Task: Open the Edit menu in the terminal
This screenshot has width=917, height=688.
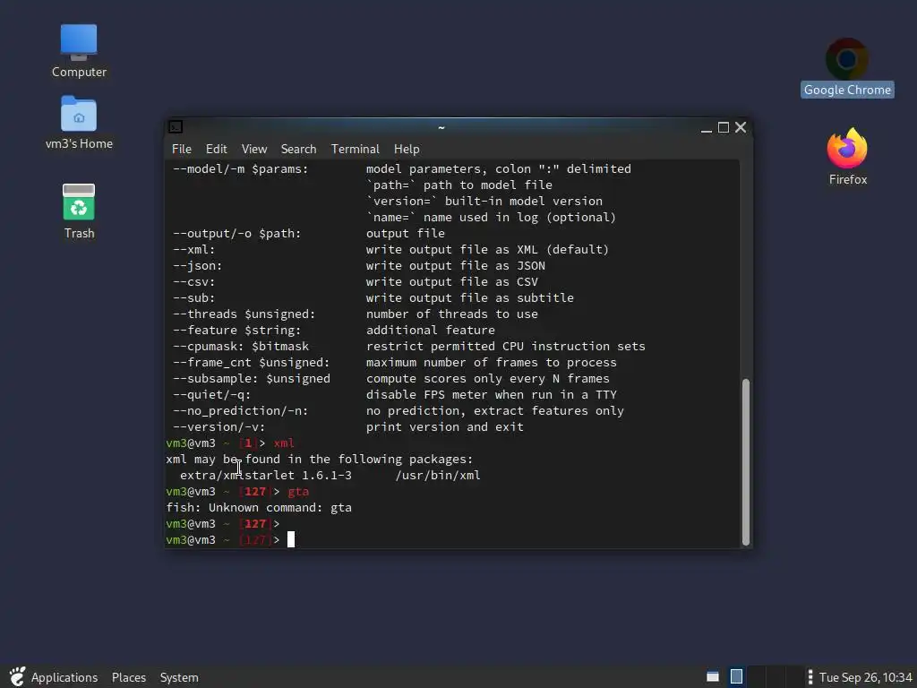Action: pyautogui.click(x=217, y=150)
